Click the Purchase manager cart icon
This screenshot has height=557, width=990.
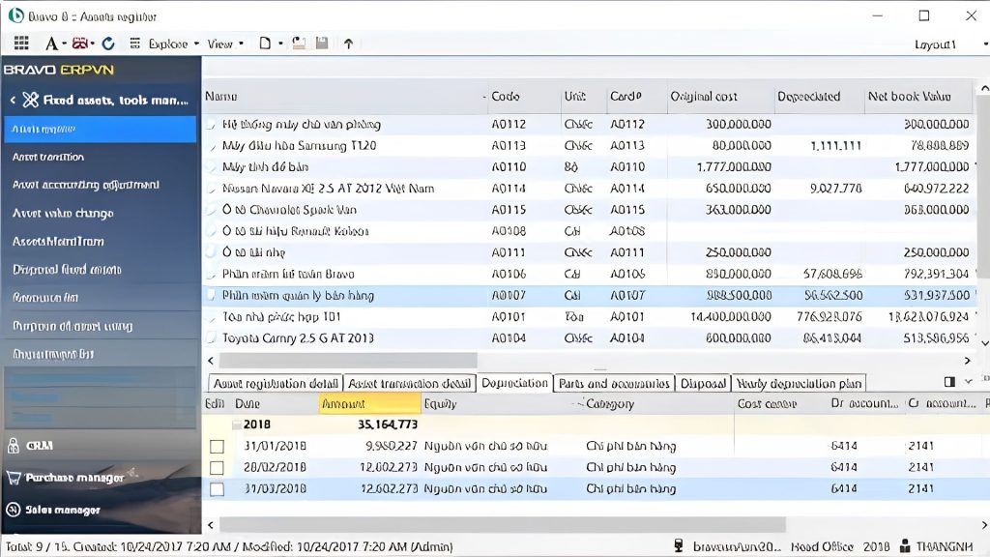click(14, 478)
